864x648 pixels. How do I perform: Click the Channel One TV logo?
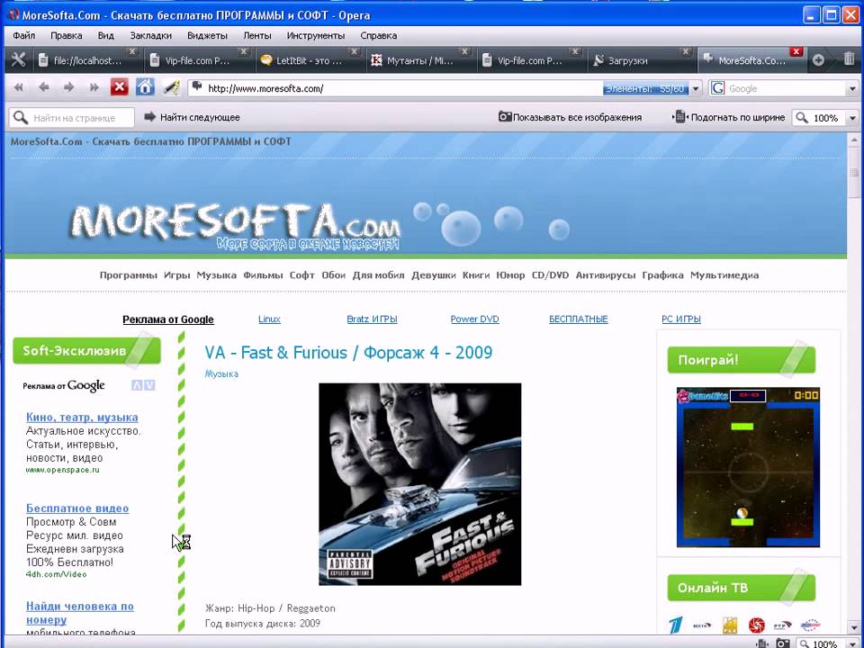[675, 625]
